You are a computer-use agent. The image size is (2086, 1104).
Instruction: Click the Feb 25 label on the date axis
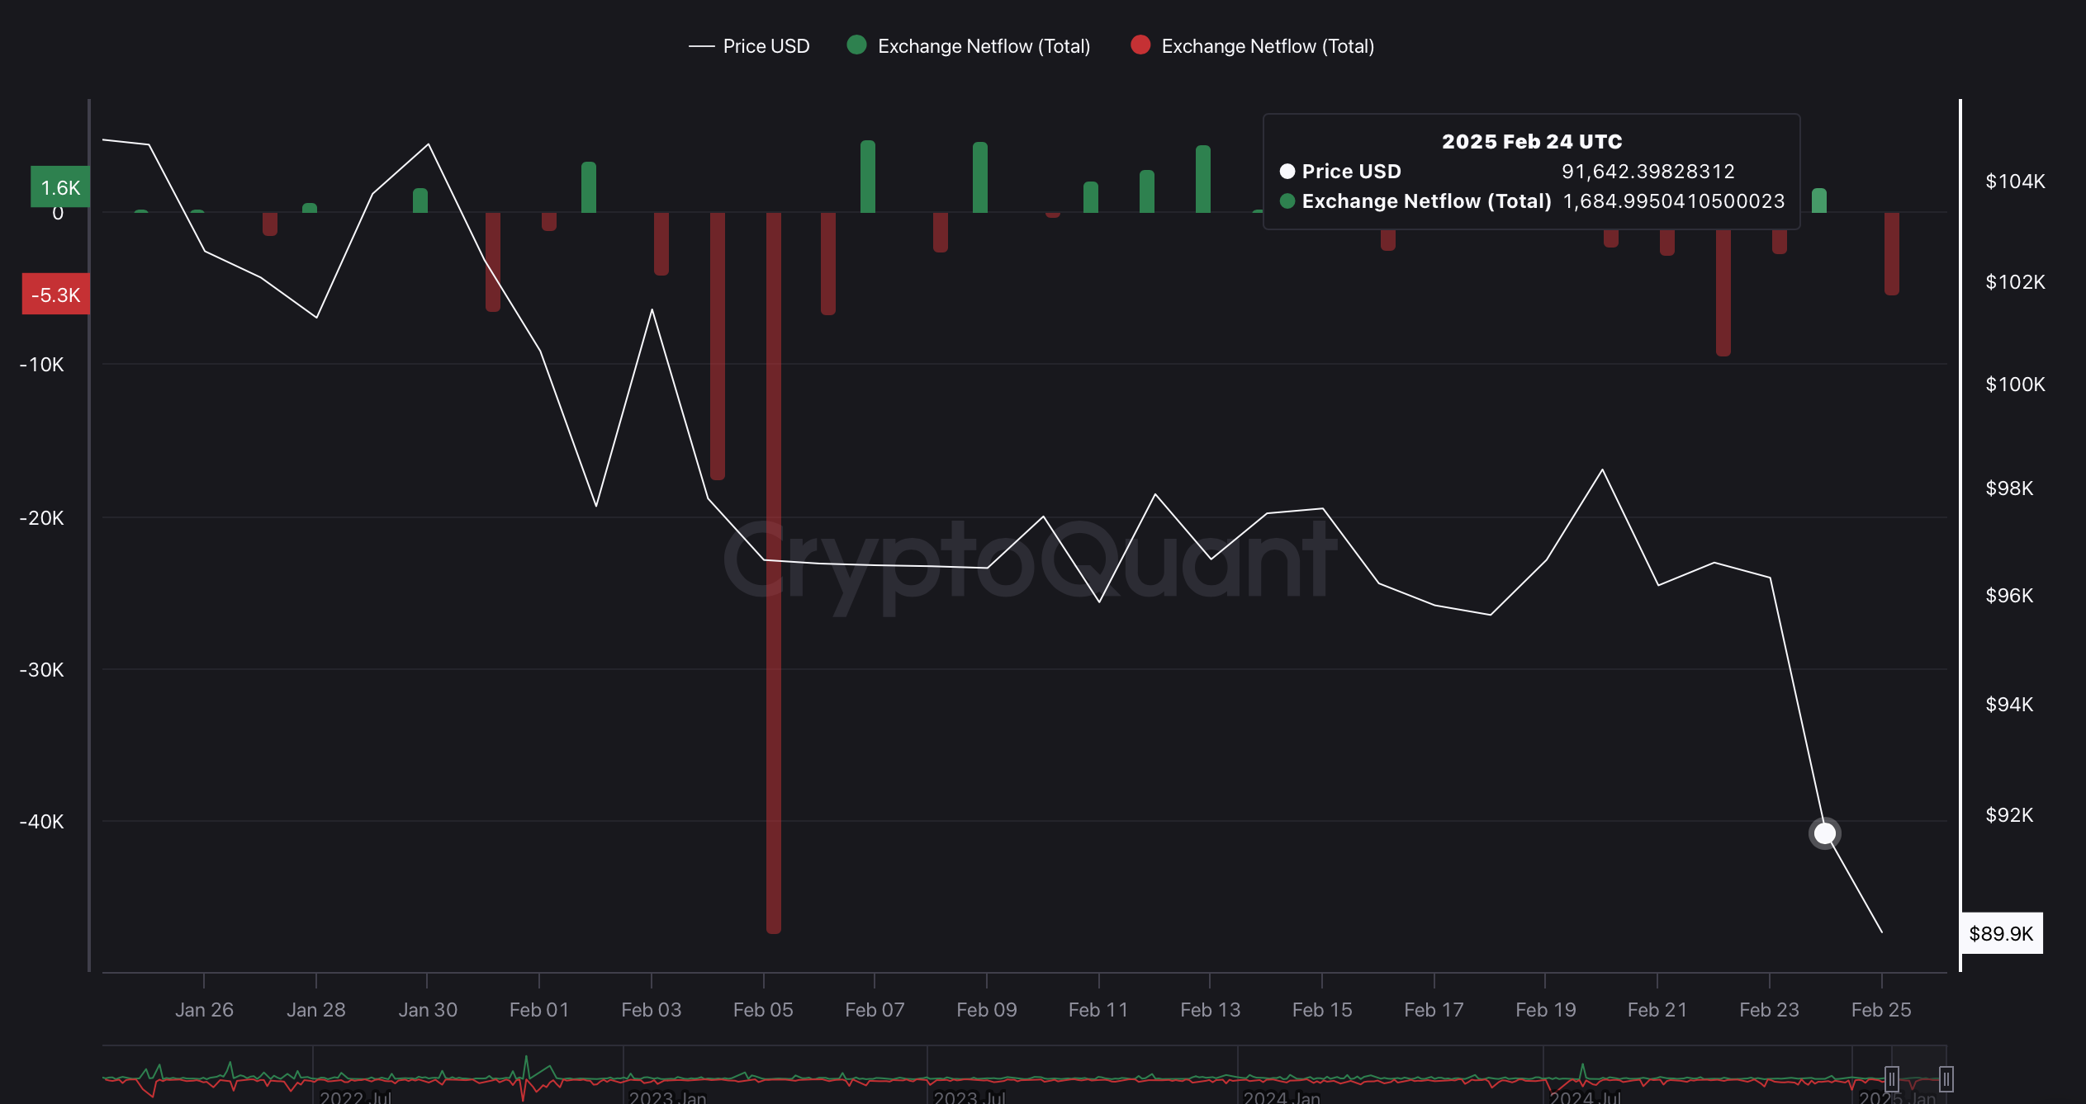pyautogui.click(x=1882, y=1009)
